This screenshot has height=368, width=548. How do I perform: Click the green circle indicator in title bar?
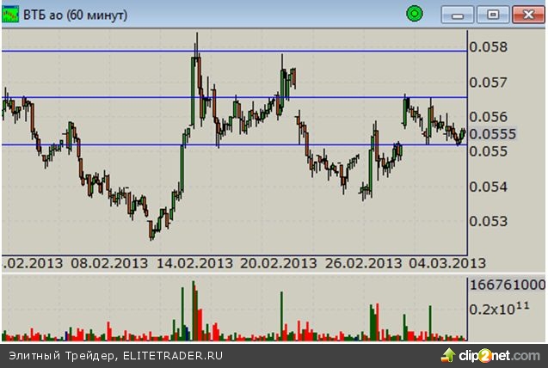pos(415,14)
